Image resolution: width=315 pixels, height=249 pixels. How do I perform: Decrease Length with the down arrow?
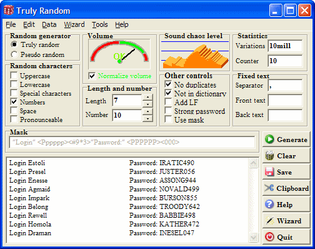(147, 104)
